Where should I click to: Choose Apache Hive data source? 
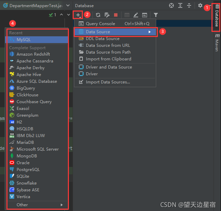click(x=37, y=75)
